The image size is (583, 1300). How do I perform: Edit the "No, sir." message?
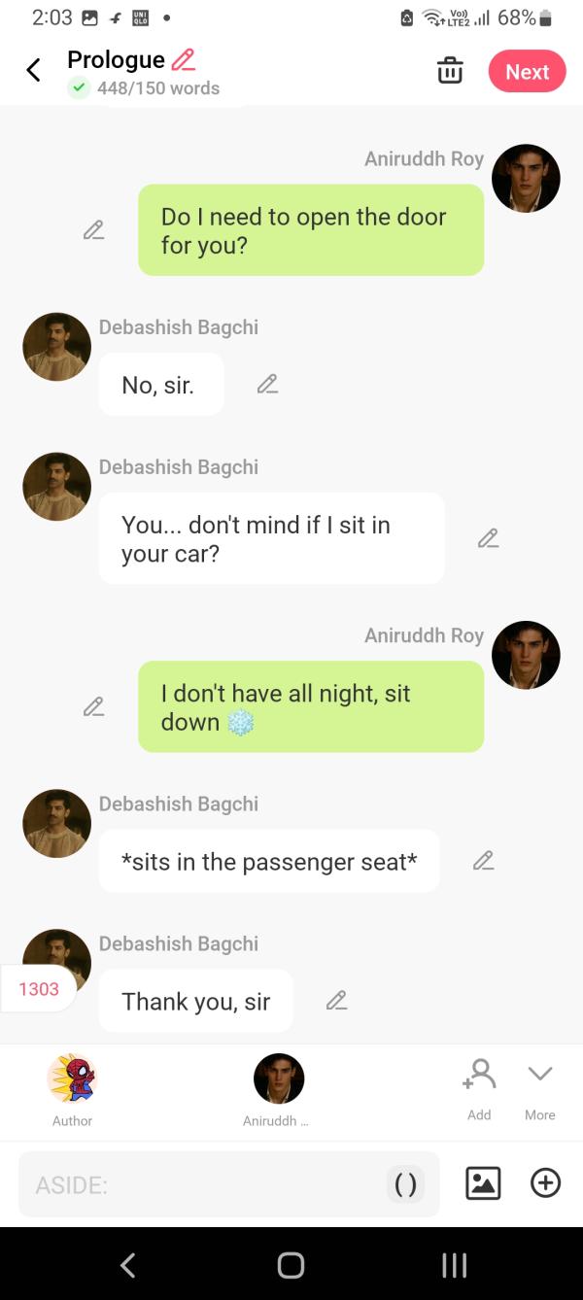(267, 385)
